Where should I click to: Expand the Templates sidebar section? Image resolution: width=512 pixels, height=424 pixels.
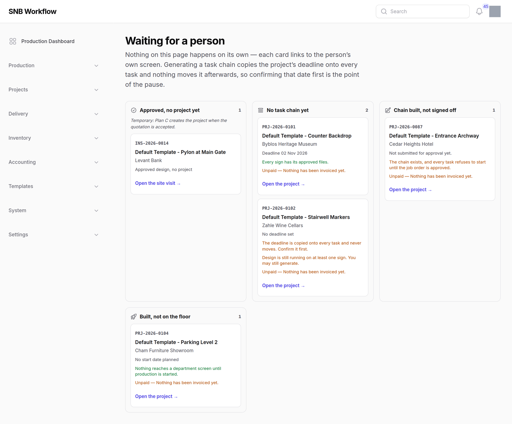(x=53, y=186)
